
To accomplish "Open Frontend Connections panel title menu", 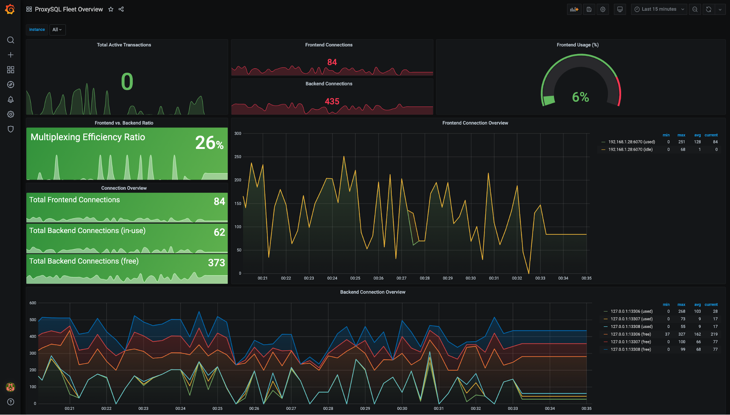I will [329, 45].
